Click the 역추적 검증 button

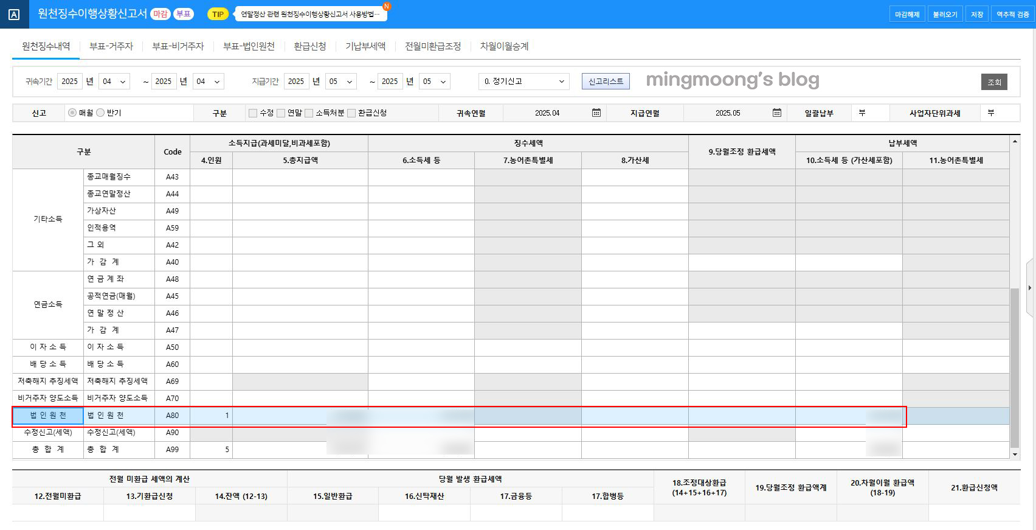tap(1013, 14)
